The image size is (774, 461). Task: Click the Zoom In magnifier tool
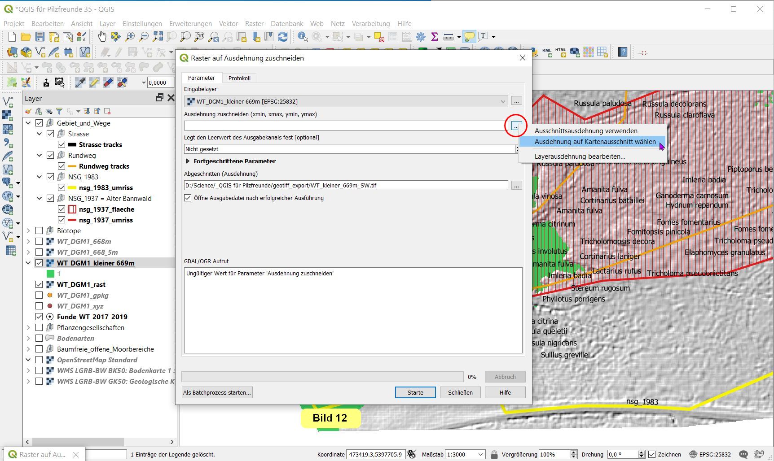(x=130, y=37)
